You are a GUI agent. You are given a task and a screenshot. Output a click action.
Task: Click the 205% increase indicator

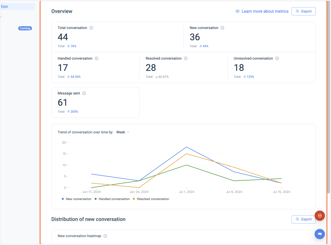(x=73, y=112)
